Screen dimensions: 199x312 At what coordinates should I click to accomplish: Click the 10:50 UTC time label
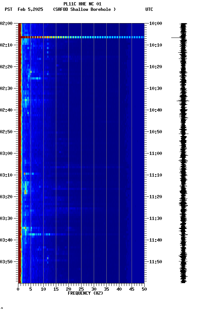[x=156, y=132]
